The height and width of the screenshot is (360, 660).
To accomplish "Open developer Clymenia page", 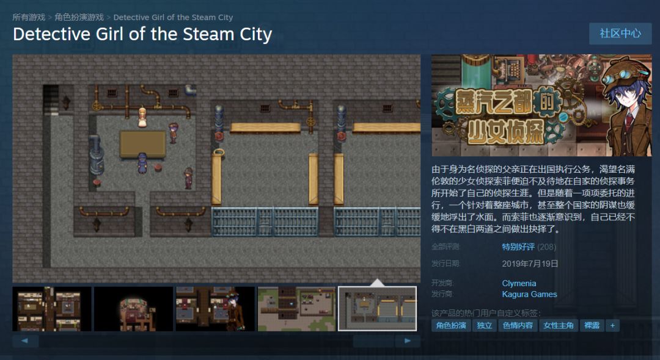I will point(519,283).
